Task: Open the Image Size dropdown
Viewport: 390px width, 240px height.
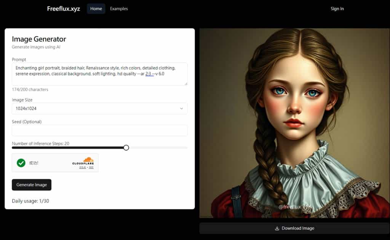Action: pyautogui.click(x=99, y=109)
